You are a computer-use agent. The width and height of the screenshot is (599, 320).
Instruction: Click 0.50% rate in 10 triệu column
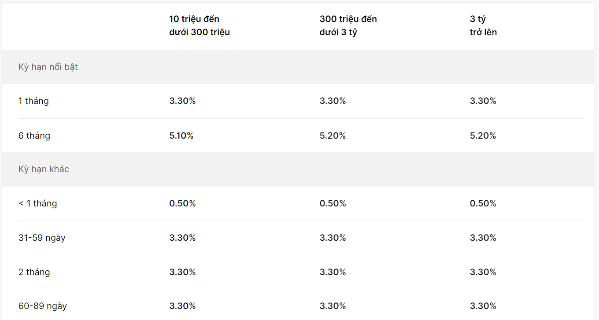(x=182, y=203)
